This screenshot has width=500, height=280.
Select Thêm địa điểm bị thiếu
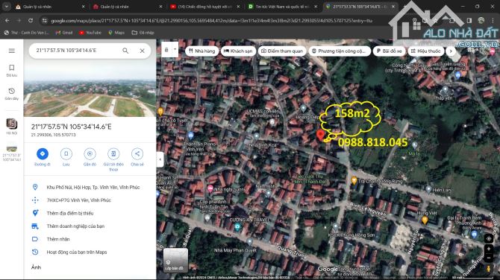[x=90, y=213]
